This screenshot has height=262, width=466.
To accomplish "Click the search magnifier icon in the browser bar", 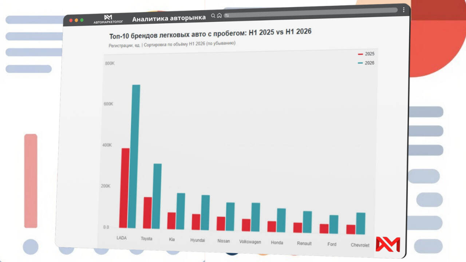I will tap(213, 16).
